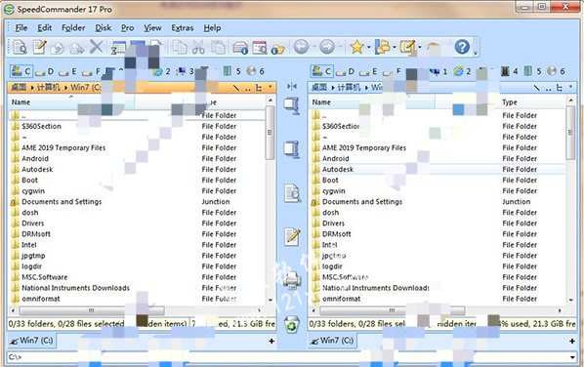Switch to left Win7 (C:) tab
The width and height of the screenshot is (584, 367).
tap(32, 341)
